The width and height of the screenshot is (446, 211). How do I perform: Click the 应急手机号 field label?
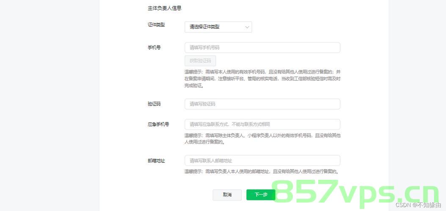(x=158, y=124)
